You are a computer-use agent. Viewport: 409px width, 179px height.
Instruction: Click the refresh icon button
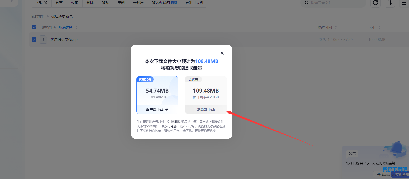point(375,3)
